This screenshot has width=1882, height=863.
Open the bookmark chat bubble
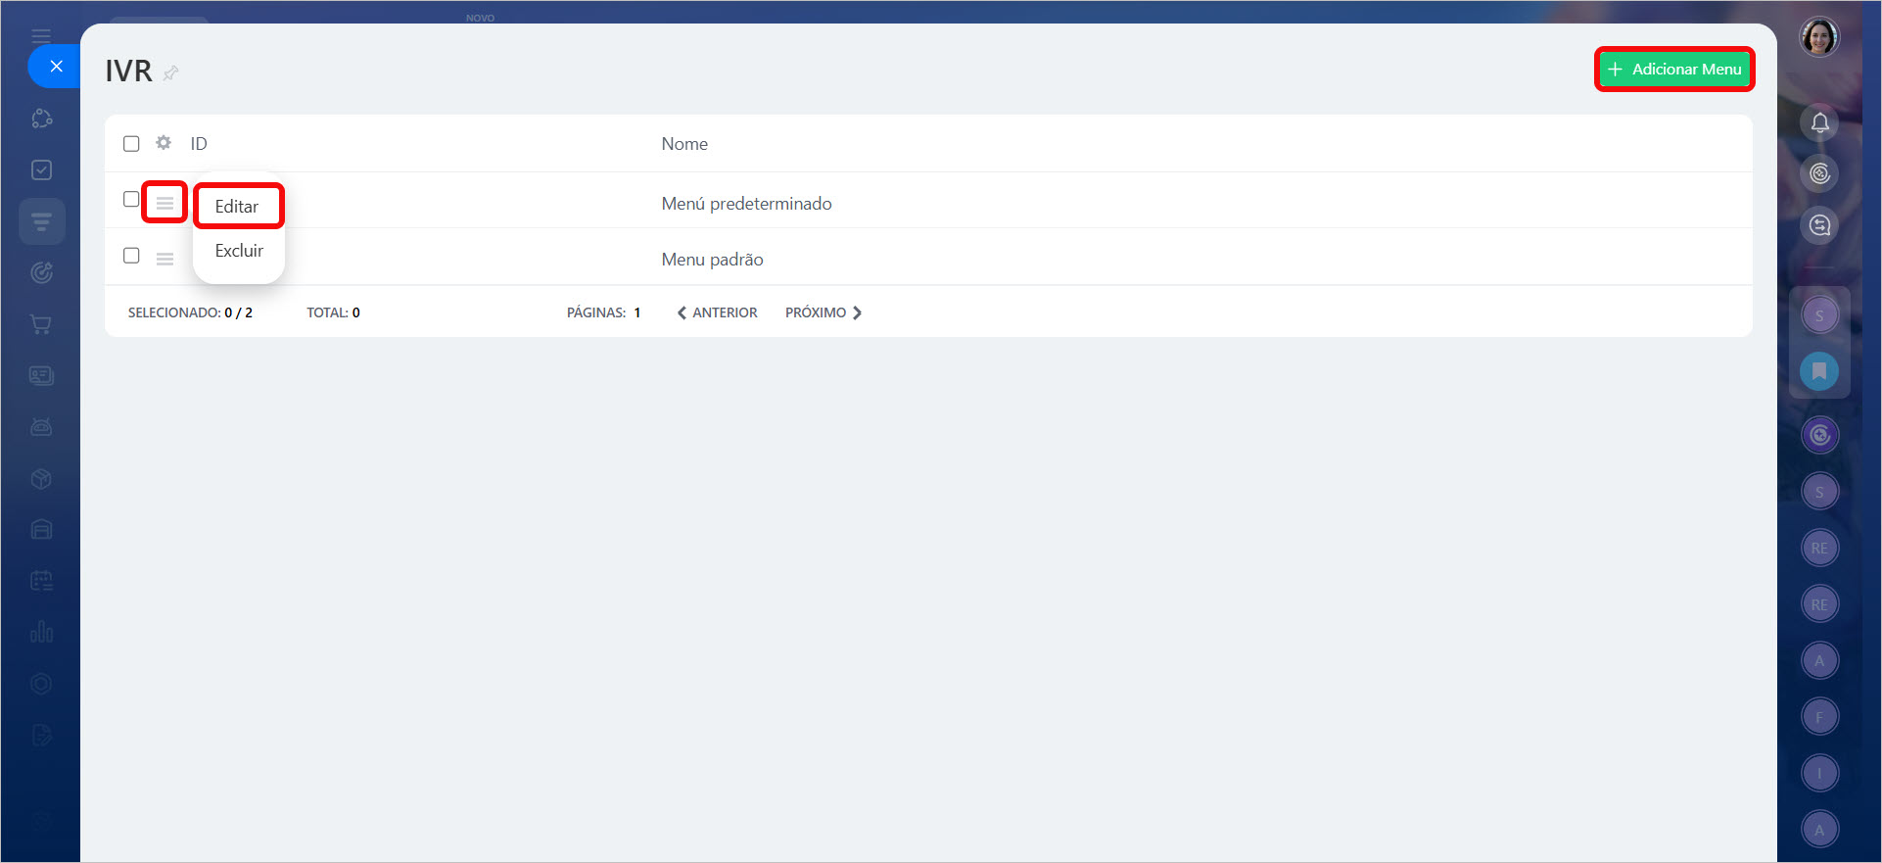[1819, 371]
